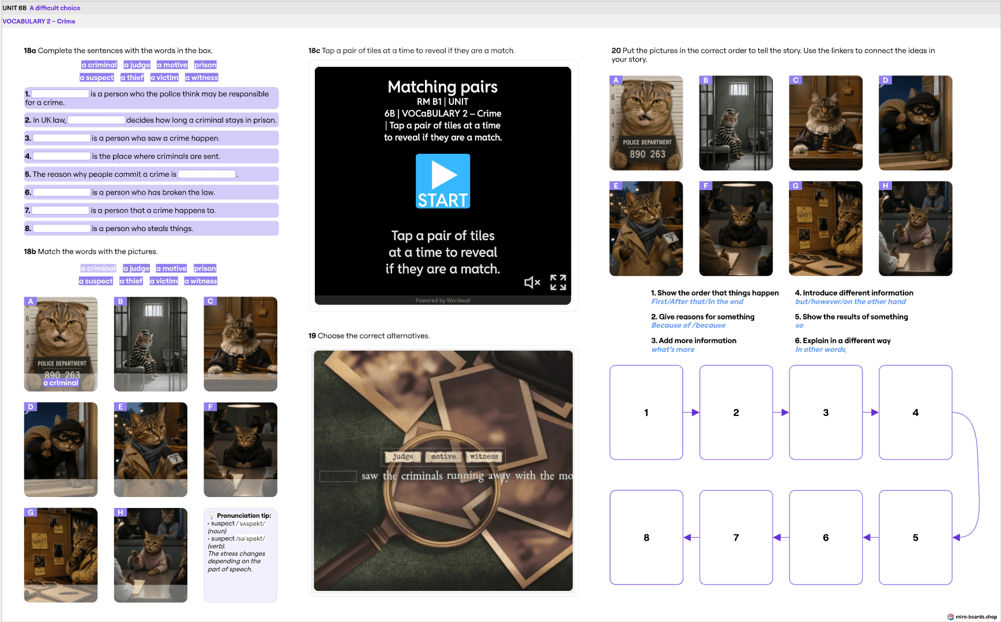Select the 'a motive' word in 18a box
Image resolution: width=1001 pixels, height=622 pixels.
point(172,65)
